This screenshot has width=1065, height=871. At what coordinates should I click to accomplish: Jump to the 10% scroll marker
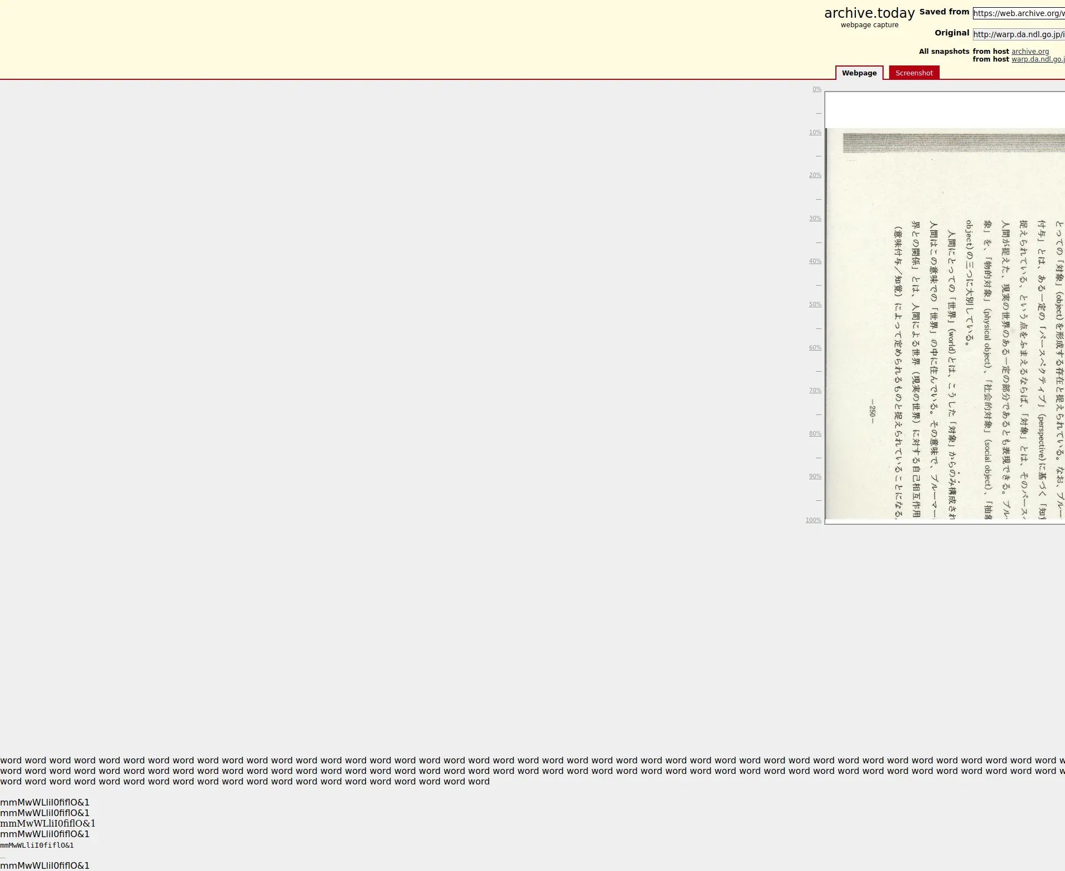click(x=815, y=133)
